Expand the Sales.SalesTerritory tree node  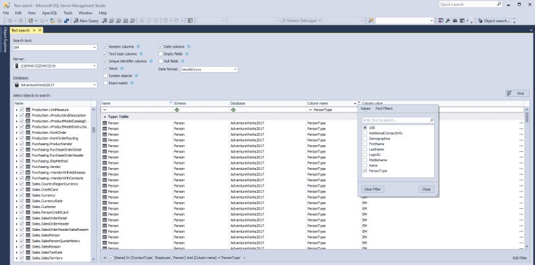pyautogui.click(x=16, y=258)
